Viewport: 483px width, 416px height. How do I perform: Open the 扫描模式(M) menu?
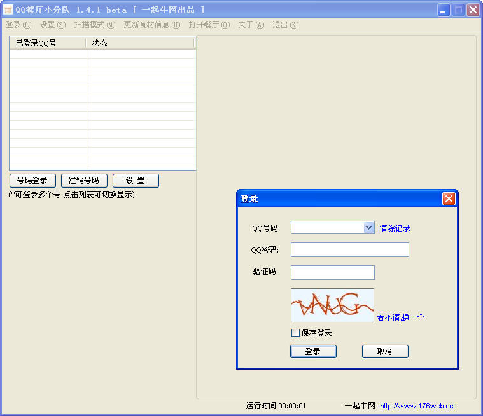coord(95,25)
